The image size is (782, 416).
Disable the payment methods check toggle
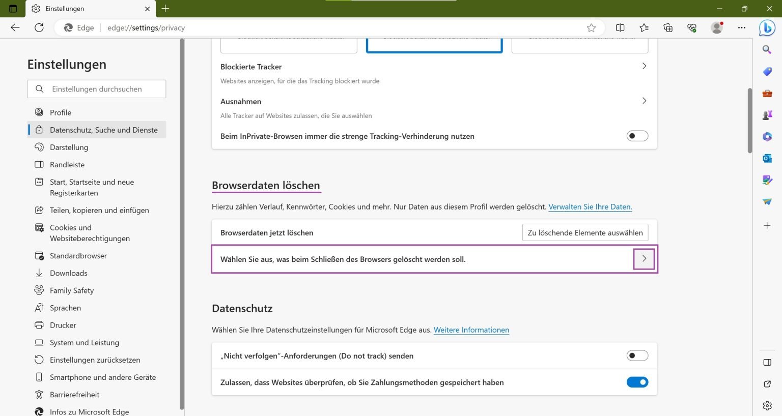[x=637, y=382]
